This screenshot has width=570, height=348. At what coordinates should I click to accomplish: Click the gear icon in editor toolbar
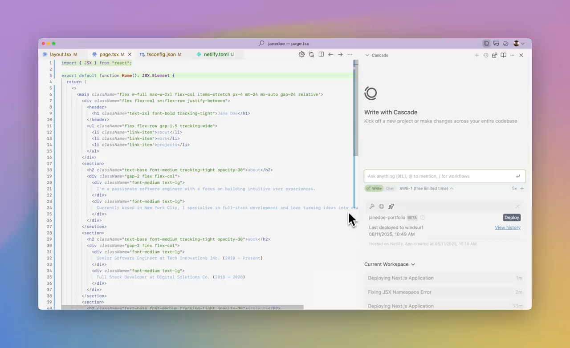point(301,54)
